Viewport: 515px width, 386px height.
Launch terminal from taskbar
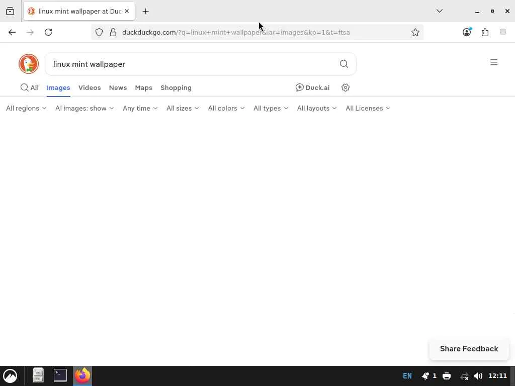(60, 375)
